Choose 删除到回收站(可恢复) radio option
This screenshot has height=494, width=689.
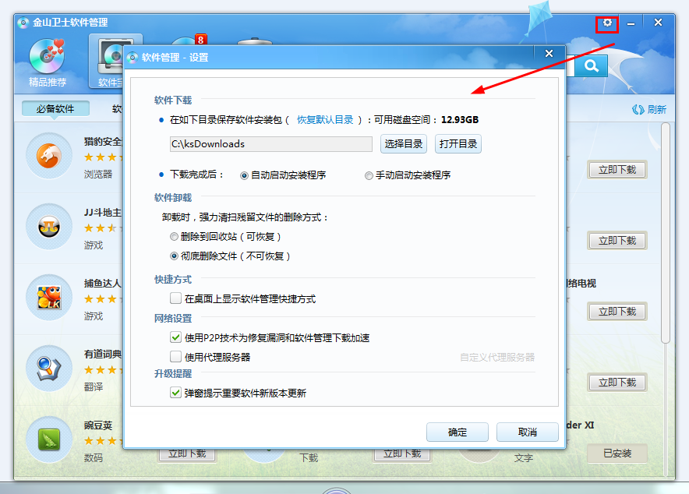(174, 236)
